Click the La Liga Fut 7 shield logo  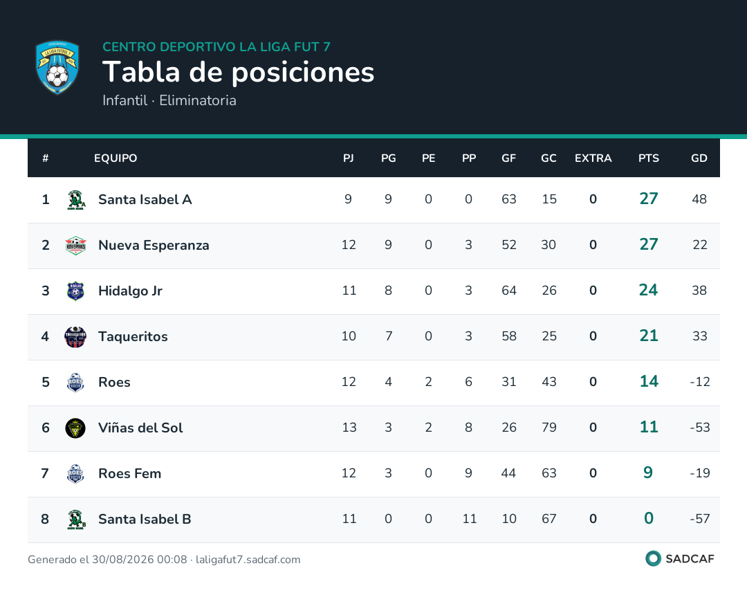[57, 67]
